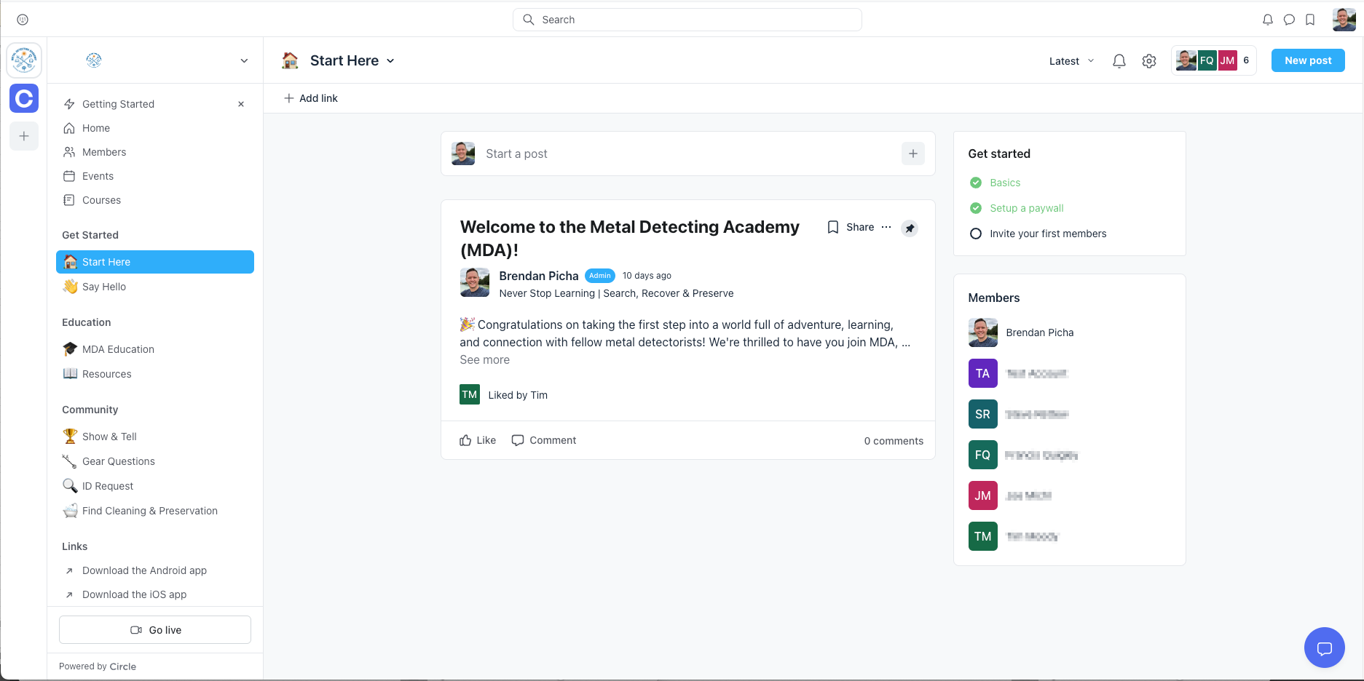Open the notifications bell in top bar
This screenshot has width=1364, height=681.
tap(1267, 20)
